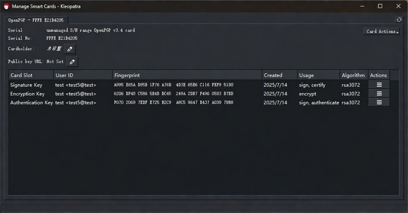This screenshot has height=213, width=408.
Task: Sort by the User ID column header
Action: coord(83,75)
